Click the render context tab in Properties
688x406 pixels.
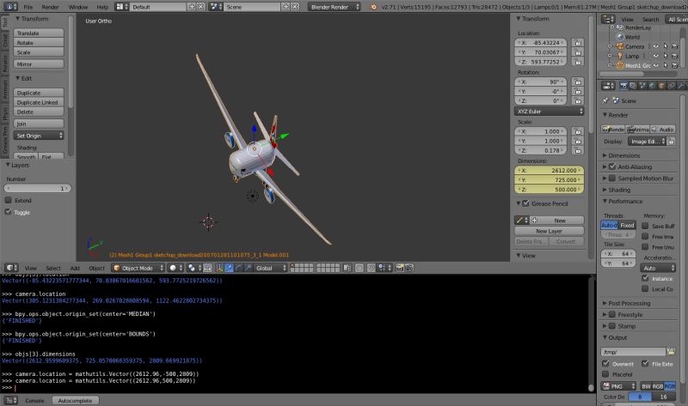(x=623, y=86)
